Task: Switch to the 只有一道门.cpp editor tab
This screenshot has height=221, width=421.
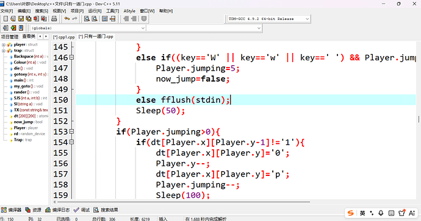Action: [96, 37]
